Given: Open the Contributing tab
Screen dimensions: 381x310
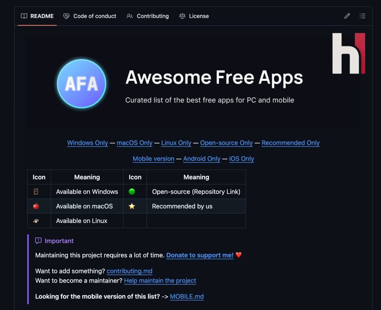Looking at the screenshot, I should click(x=148, y=16).
